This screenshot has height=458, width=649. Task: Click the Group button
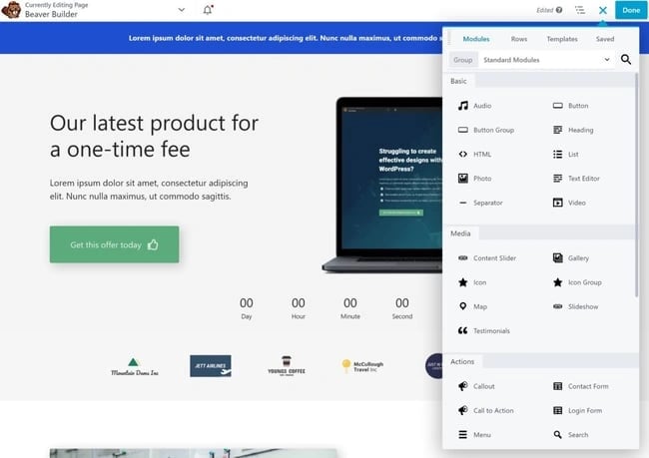[x=462, y=60]
